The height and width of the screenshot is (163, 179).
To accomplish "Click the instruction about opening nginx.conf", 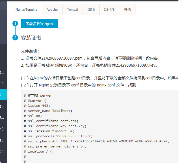I will [80, 85].
